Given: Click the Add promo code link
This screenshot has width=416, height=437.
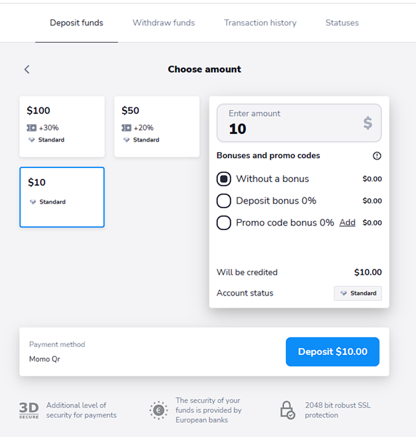Looking at the screenshot, I should point(347,223).
